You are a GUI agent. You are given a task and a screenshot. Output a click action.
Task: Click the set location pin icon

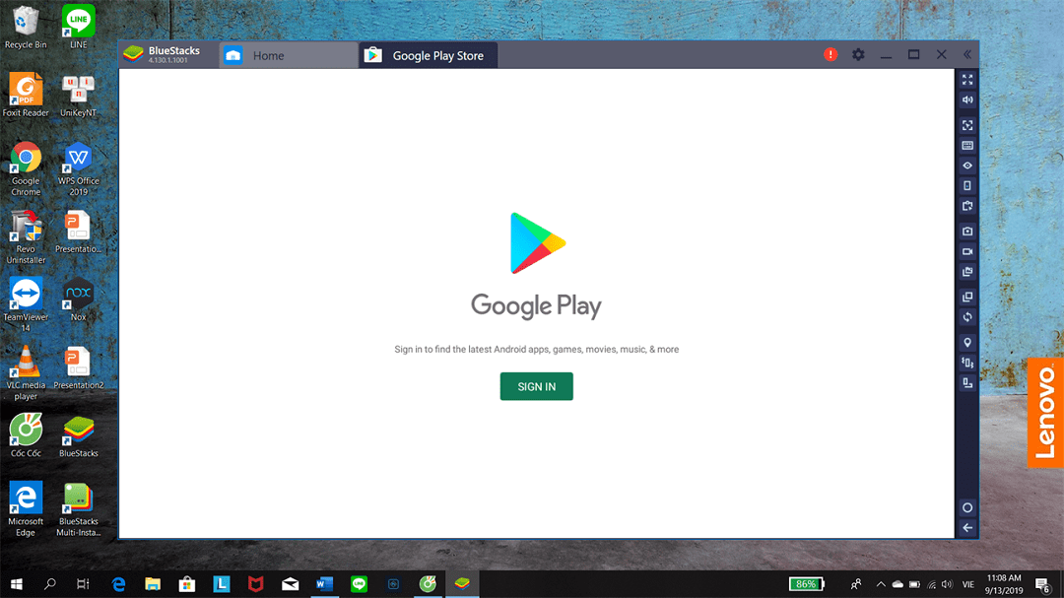[x=967, y=343]
